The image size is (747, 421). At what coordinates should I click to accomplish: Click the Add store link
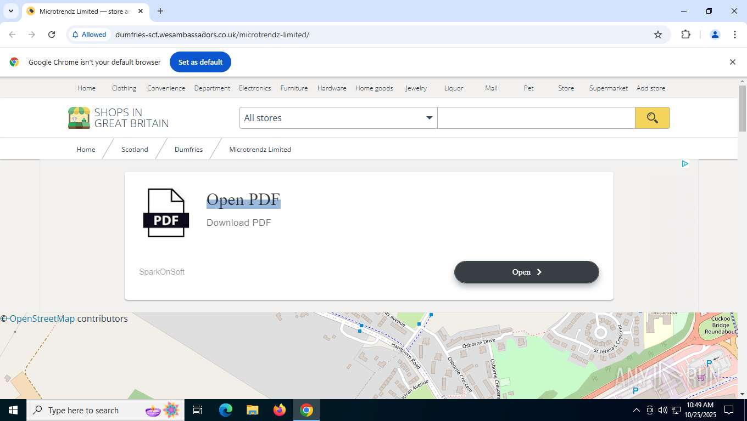[x=651, y=88]
